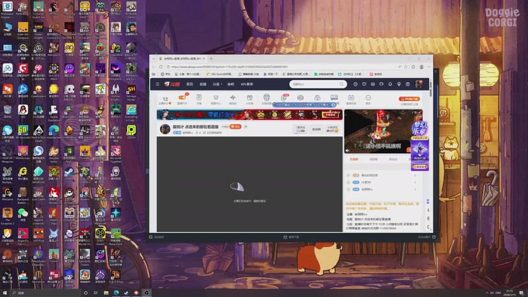Image resolution: width=528 pixels, height=297 pixels.
Task: Open the waveform icon in streamer toolbar
Action: click(x=233, y=99)
